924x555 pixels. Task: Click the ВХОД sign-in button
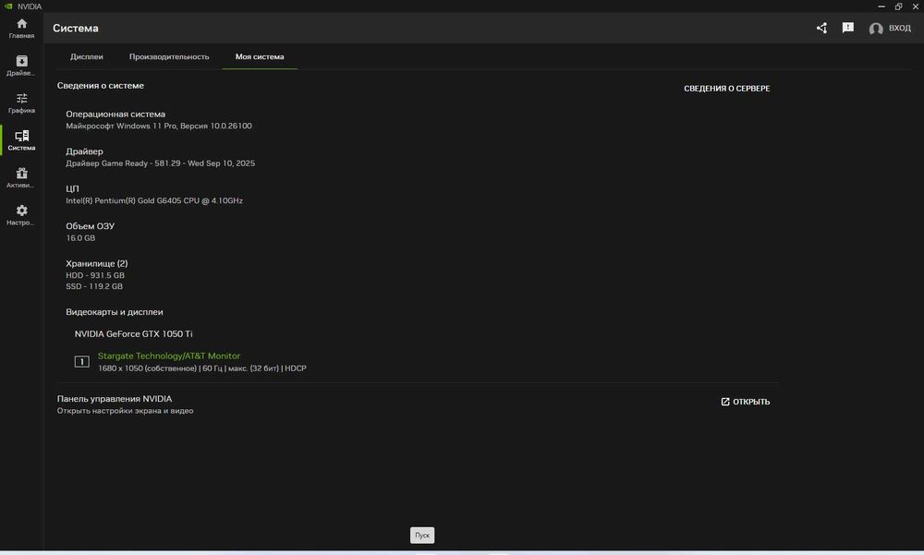click(x=899, y=28)
